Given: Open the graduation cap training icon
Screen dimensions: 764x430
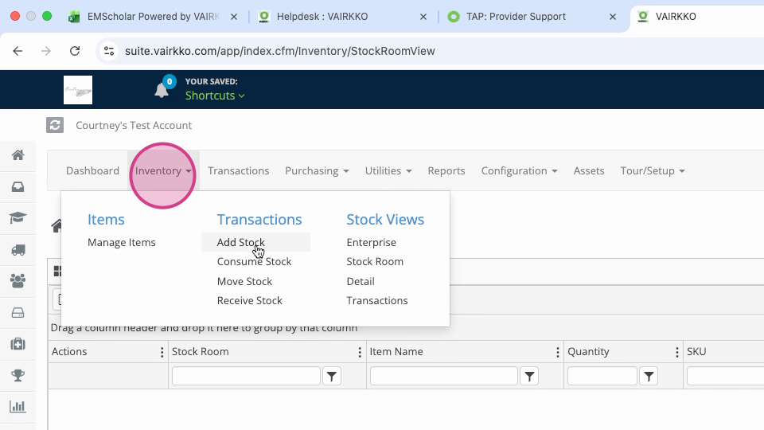Looking at the screenshot, I should (x=18, y=218).
